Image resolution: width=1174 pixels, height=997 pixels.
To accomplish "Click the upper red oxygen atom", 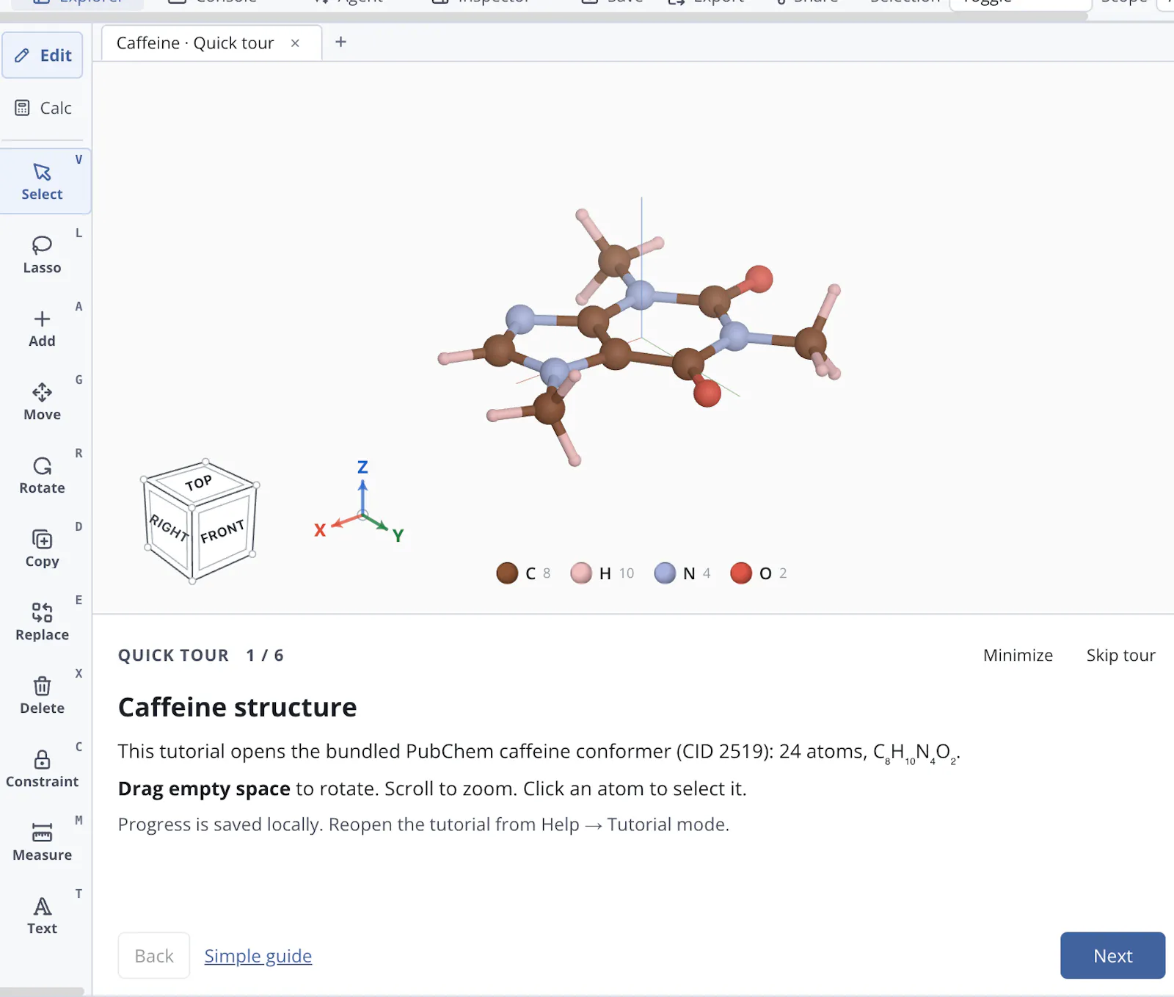I will 759,279.
